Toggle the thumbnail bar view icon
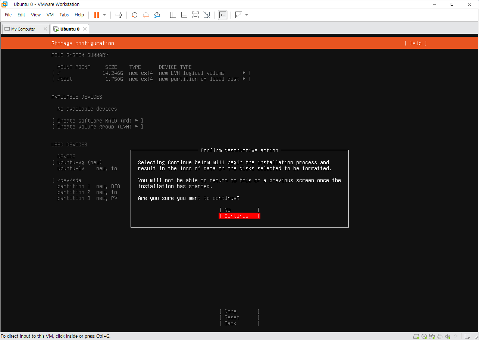 click(x=184, y=15)
